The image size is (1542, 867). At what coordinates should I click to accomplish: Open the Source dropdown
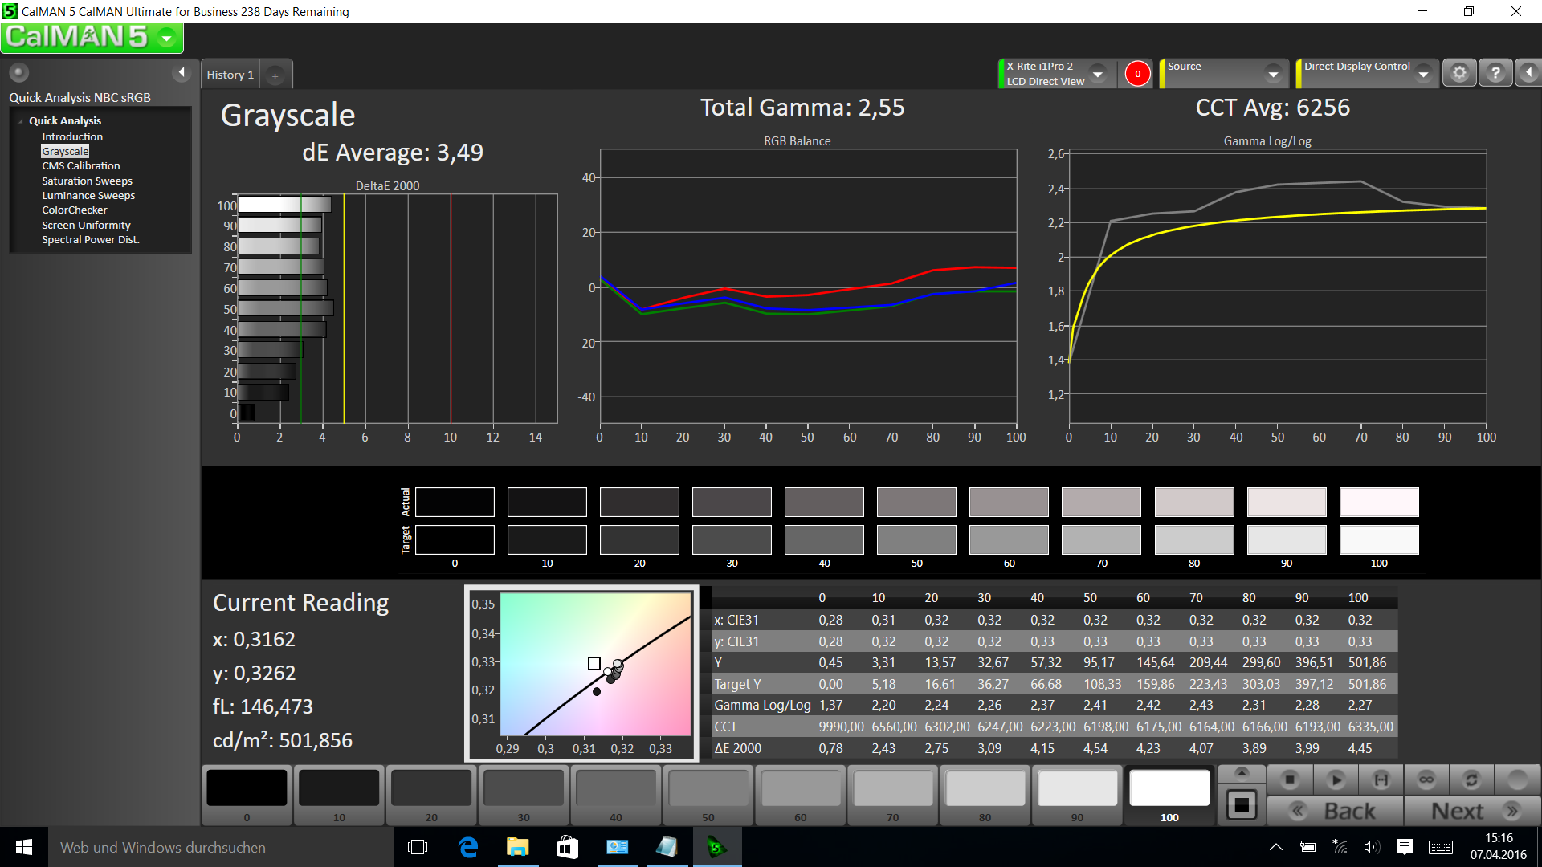point(1273,74)
